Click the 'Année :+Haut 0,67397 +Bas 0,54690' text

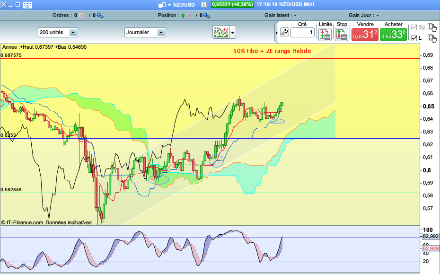(x=44, y=47)
